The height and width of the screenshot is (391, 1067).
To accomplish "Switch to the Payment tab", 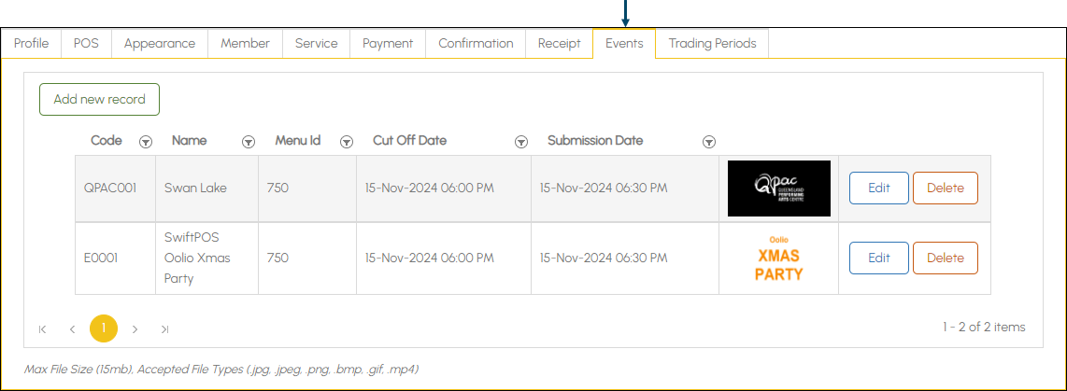I will (388, 44).
